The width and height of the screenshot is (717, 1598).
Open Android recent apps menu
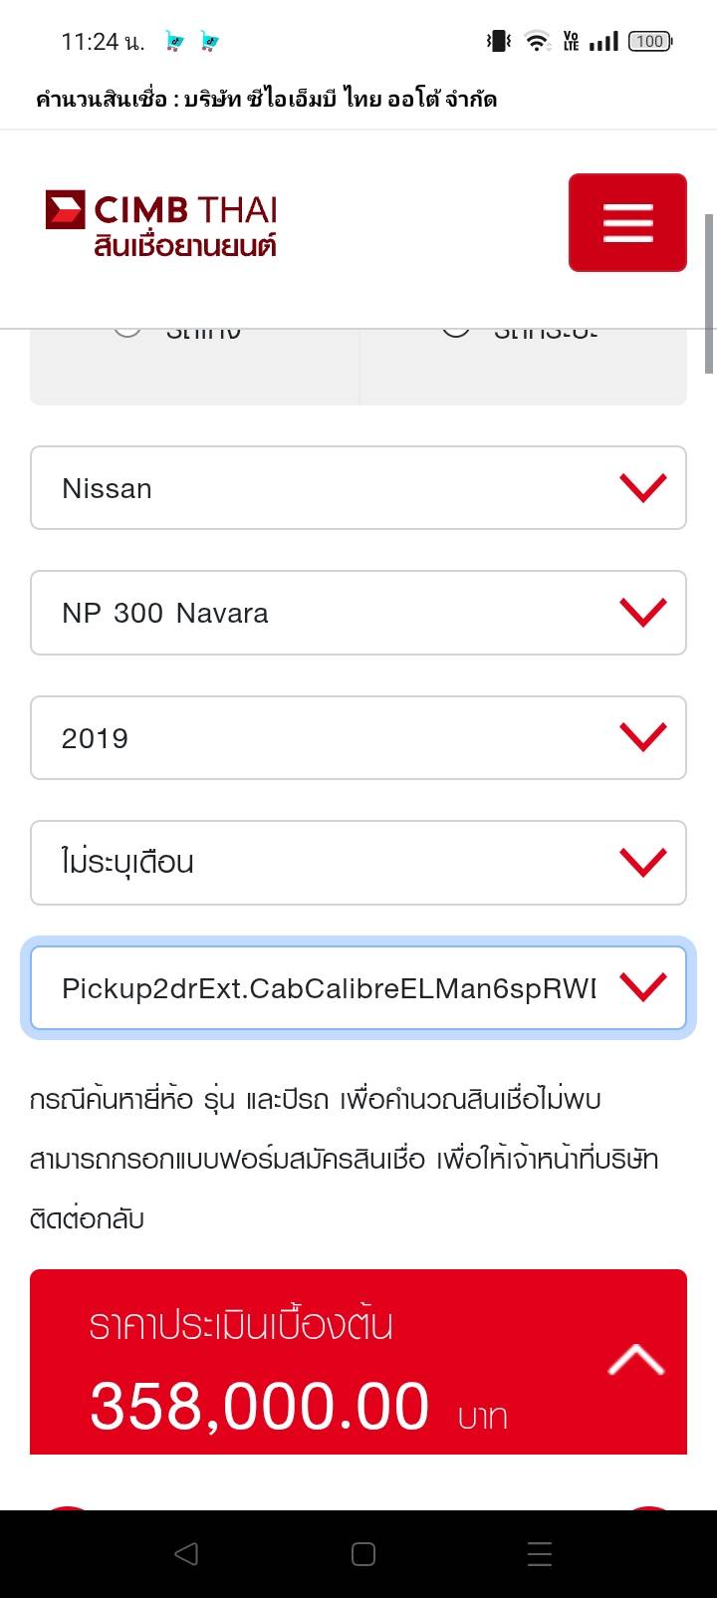[539, 1554]
